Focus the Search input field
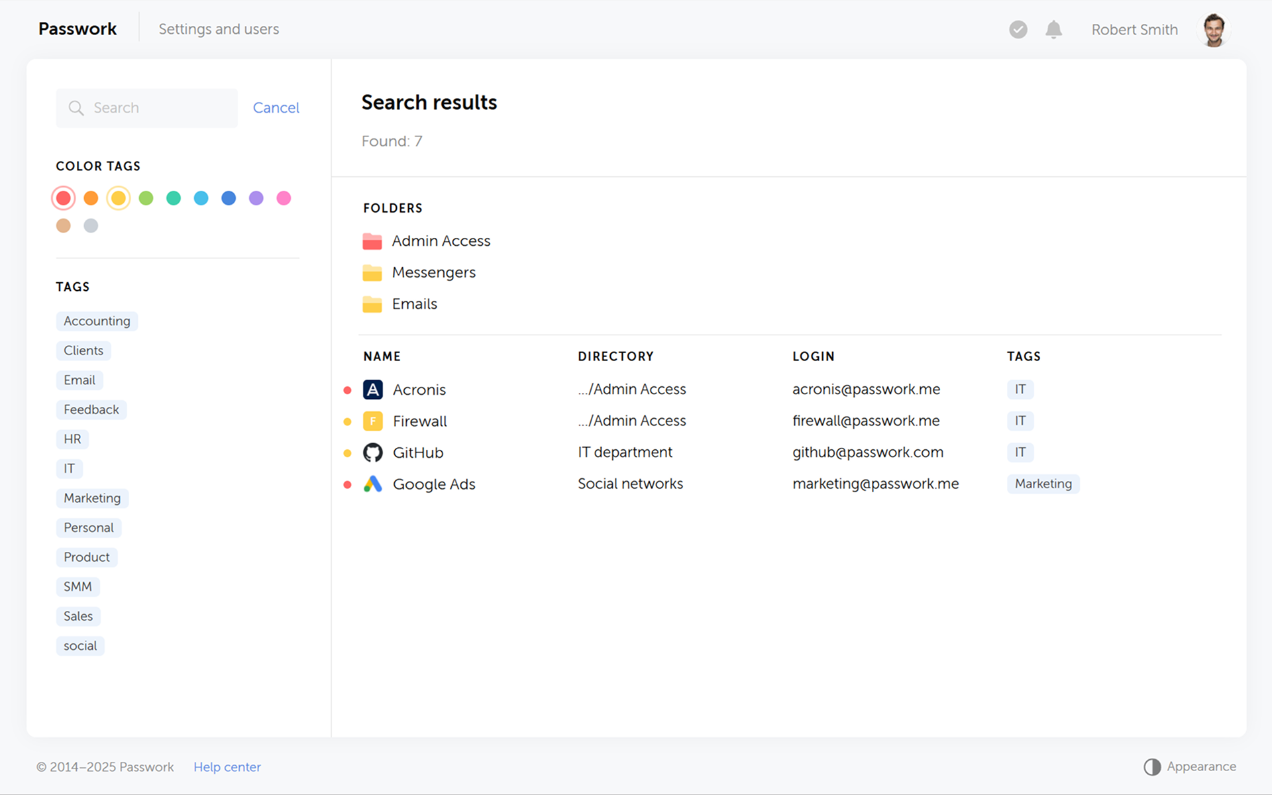Viewport: 1272px width, 795px height. [x=147, y=108]
